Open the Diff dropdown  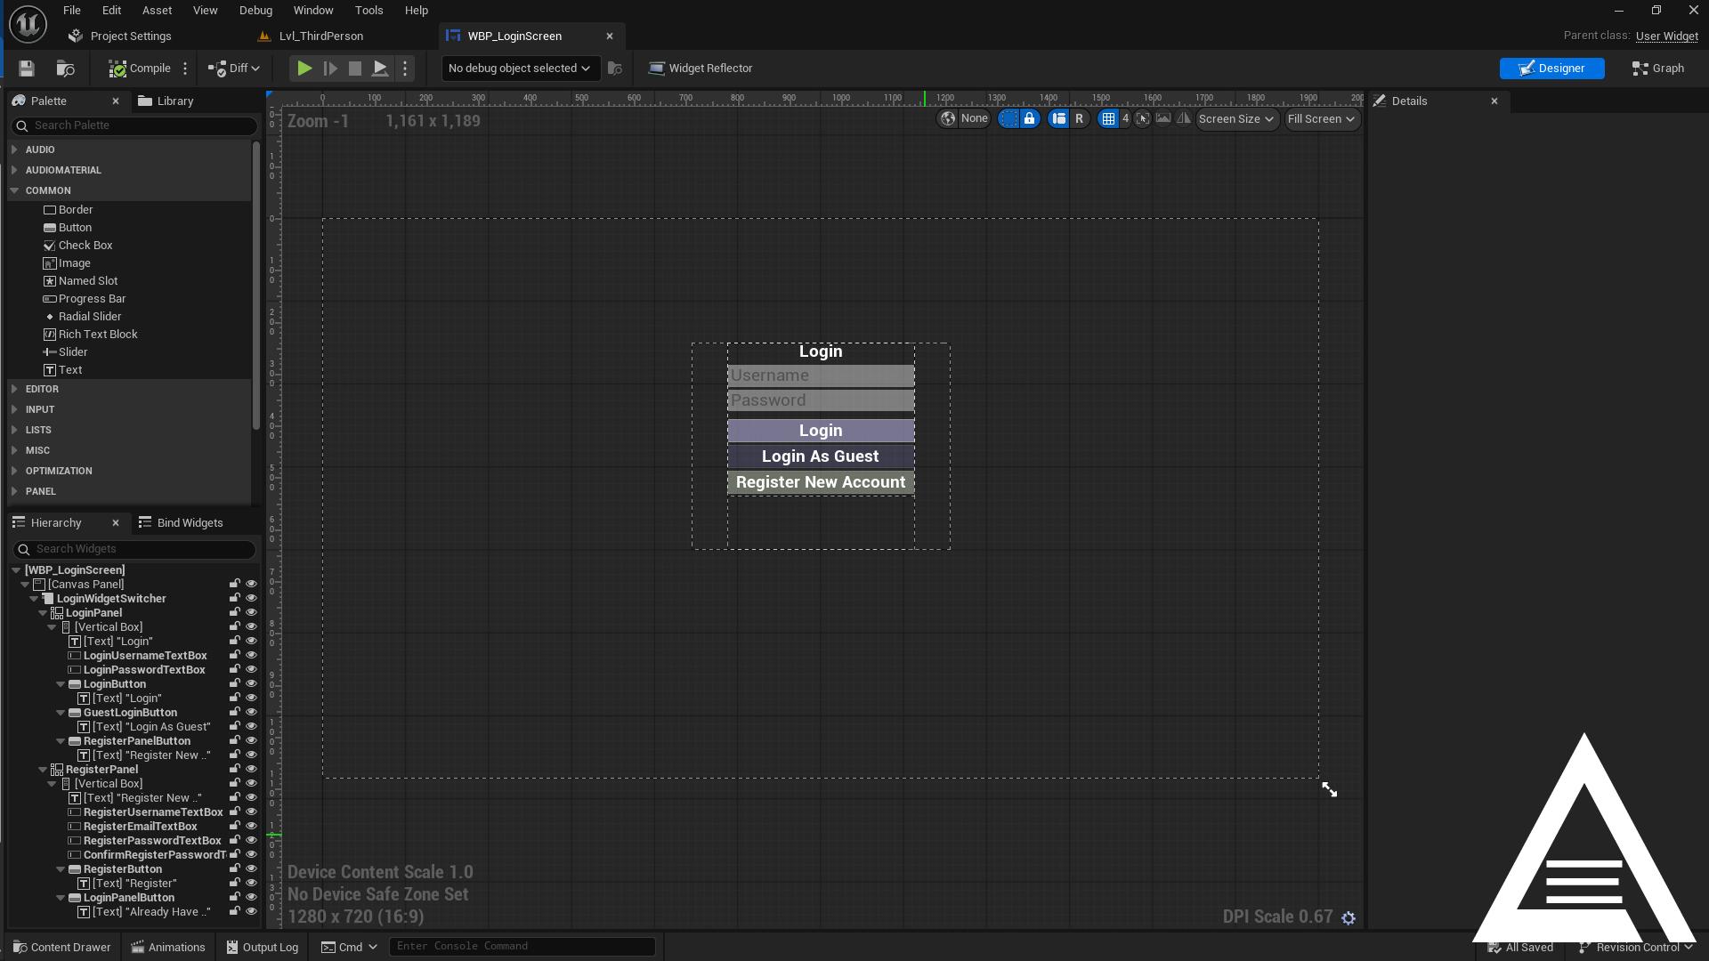(x=234, y=69)
